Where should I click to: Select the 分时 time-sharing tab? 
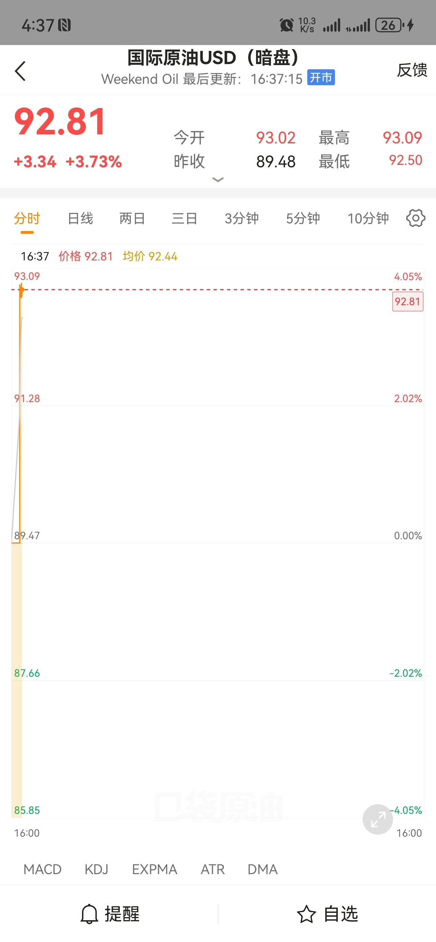click(x=27, y=218)
